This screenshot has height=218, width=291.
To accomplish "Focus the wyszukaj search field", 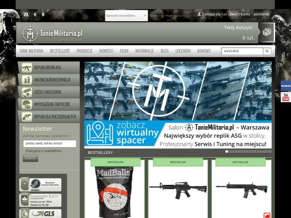I will [x=242, y=51].
